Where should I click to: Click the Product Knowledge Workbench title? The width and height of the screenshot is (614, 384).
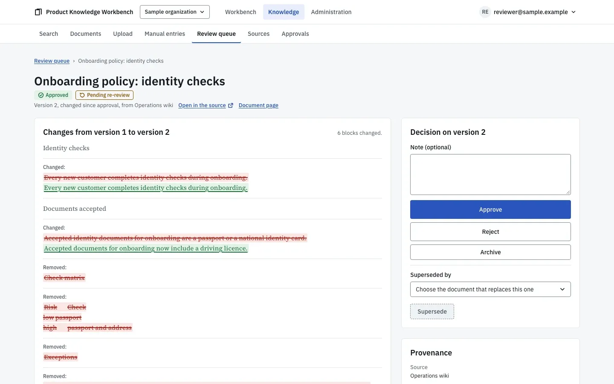[x=90, y=12]
